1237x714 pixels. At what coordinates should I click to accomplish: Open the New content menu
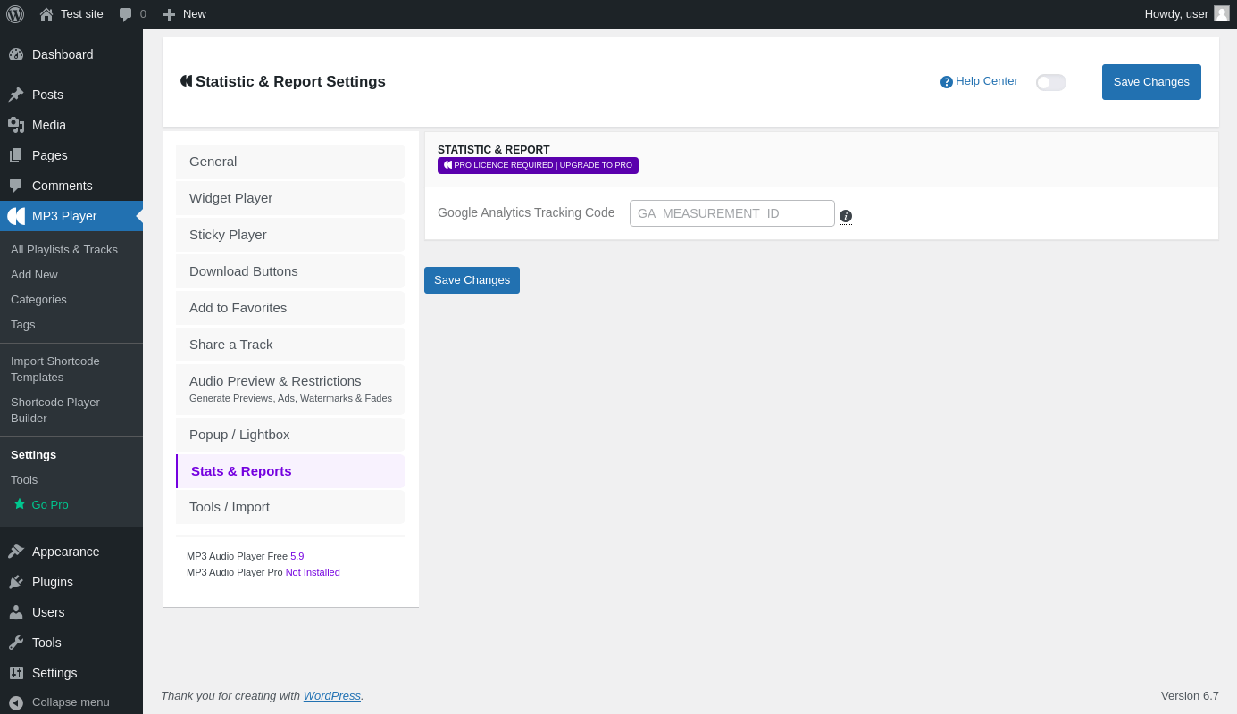click(x=184, y=14)
